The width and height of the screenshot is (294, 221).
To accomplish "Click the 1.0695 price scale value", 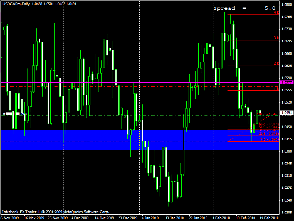I will [287, 41].
